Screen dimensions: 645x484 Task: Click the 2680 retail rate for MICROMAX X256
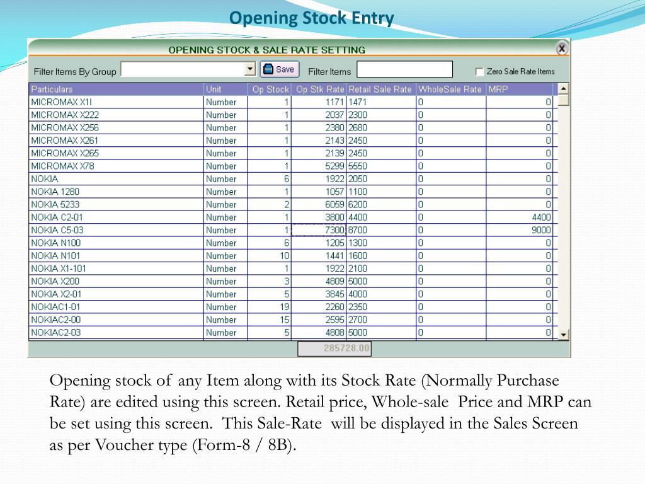(x=381, y=127)
